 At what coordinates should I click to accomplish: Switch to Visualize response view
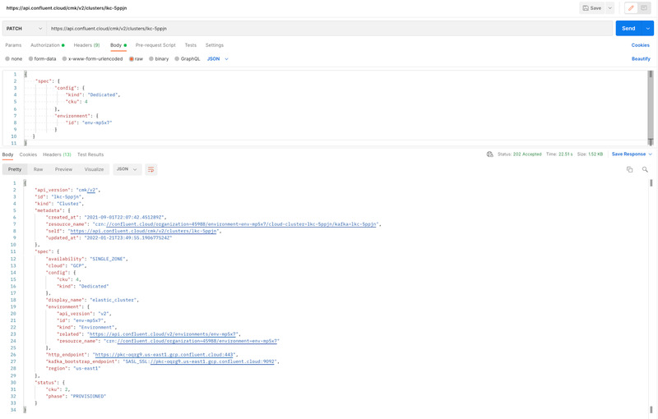click(94, 169)
